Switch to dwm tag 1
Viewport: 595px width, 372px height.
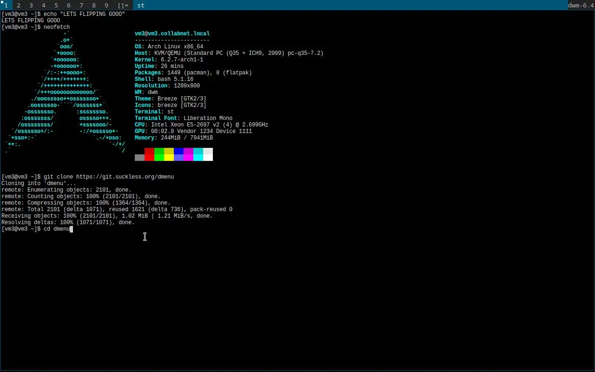6,5
